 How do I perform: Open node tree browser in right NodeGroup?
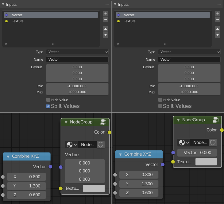click(x=184, y=142)
